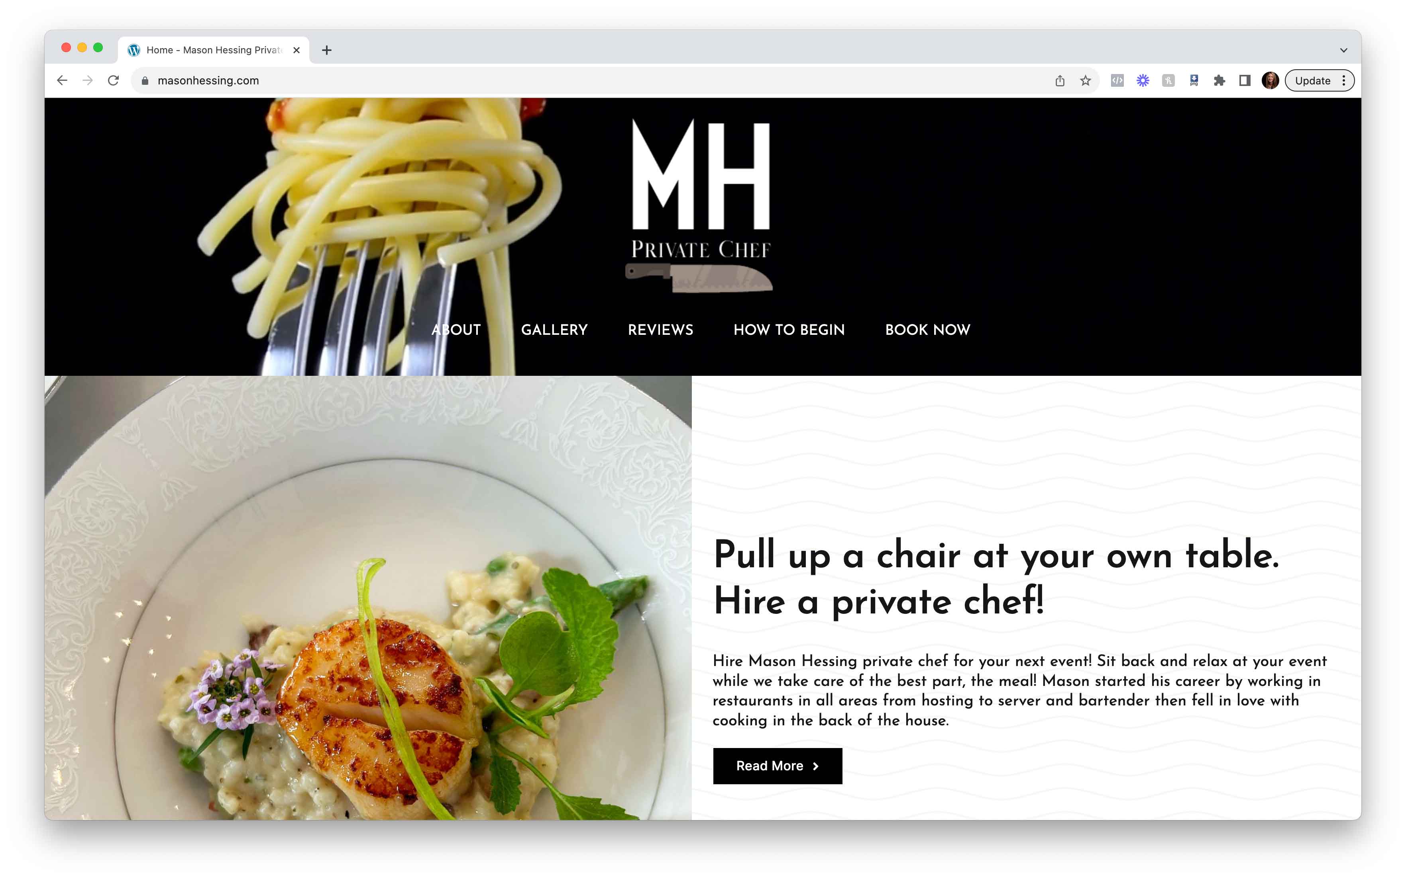
Task: Click the Update button
Action: [x=1312, y=81]
